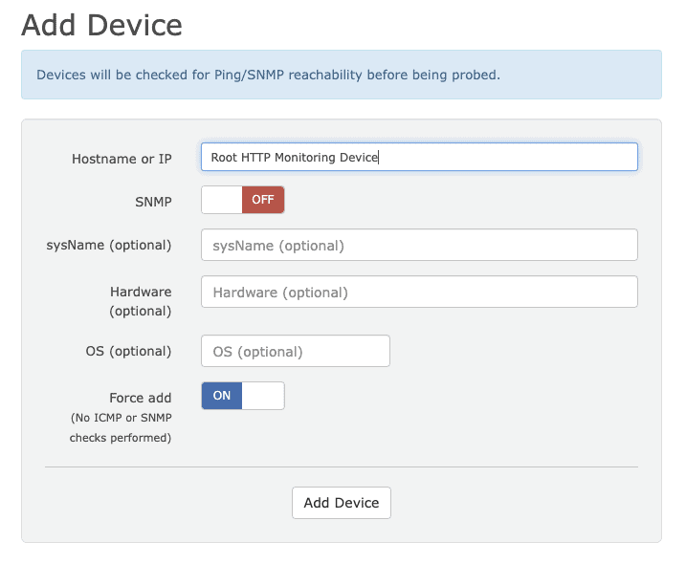Click the "sysName (optional)" label text
Screen dimensions: 686x564
coord(109,246)
